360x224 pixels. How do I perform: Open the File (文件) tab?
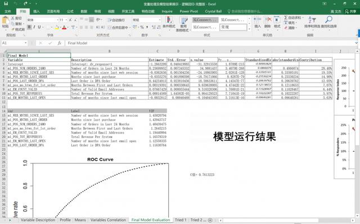tap(7, 11)
